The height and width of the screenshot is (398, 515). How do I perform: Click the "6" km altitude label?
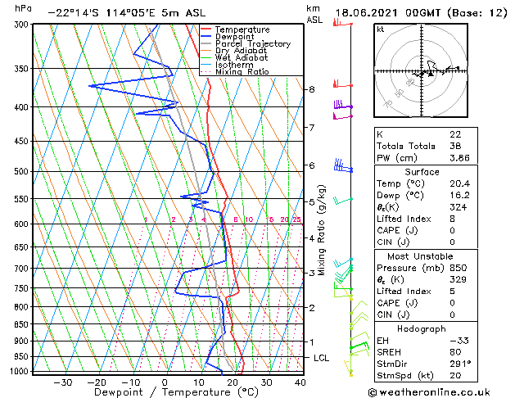tap(312, 165)
